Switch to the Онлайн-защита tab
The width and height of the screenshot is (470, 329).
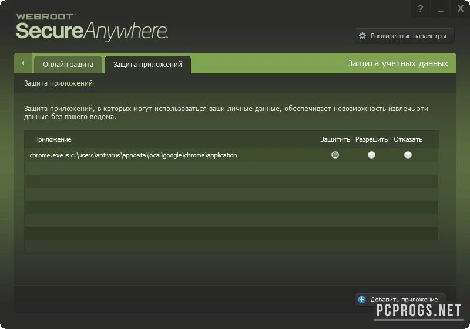[68, 65]
